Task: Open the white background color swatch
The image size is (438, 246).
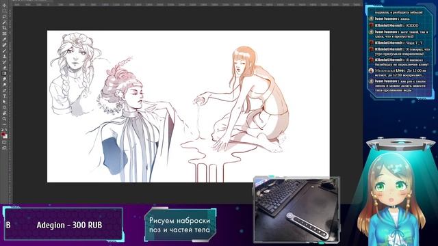Action: click(x=6, y=137)
